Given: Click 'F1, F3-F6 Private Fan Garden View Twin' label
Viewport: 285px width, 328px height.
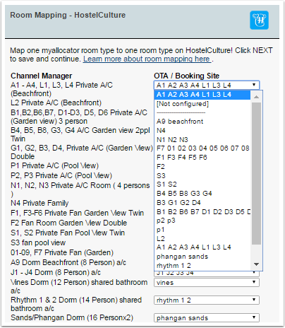Looking at the screenshot, I should tap(77, 213).
